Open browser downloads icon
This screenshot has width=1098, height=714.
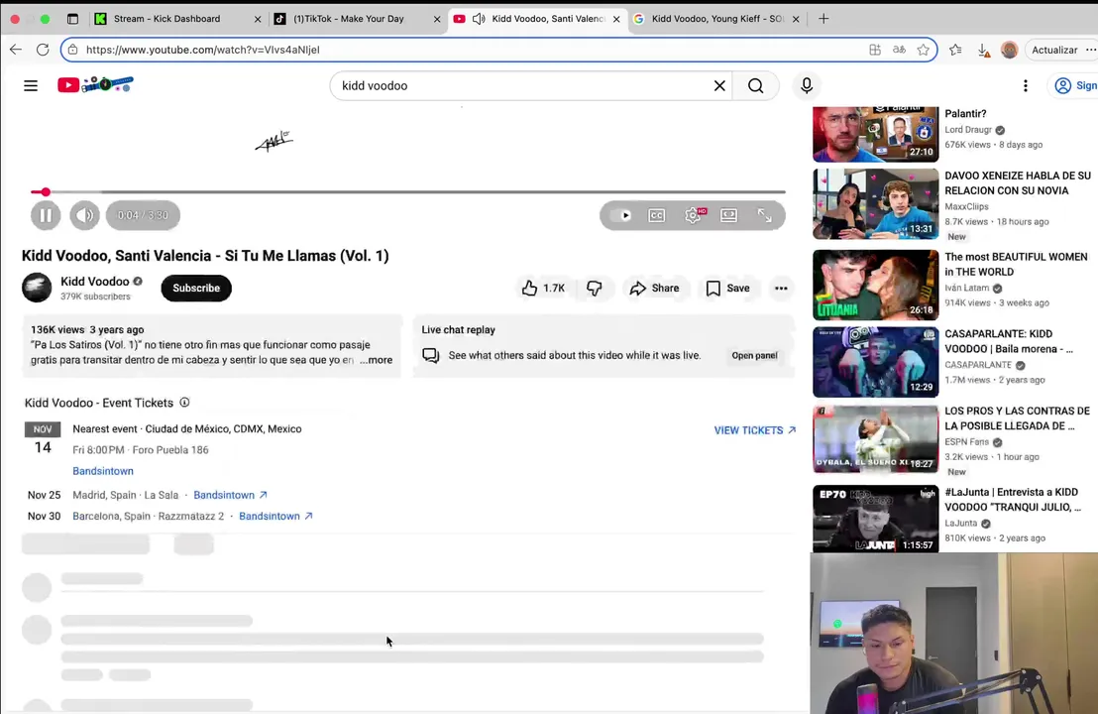point(983,50)
